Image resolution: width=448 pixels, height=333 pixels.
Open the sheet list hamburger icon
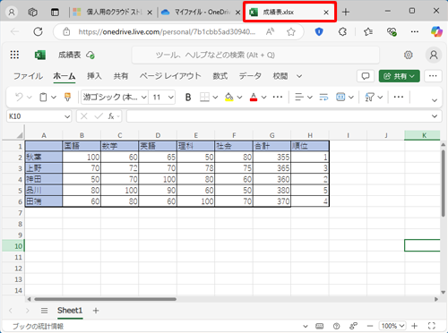click(44, 311)
